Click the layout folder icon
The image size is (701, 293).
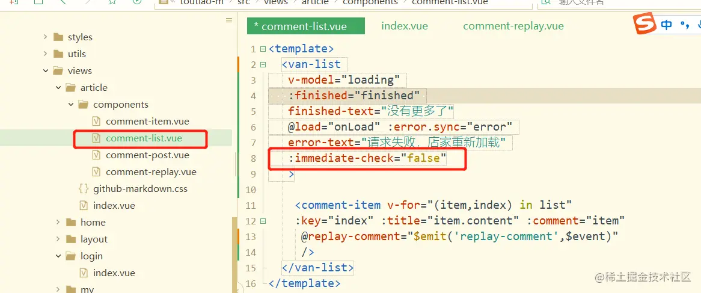pos(70,239)
